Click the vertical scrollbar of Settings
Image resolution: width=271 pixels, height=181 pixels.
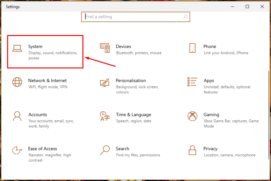(269, 115)
